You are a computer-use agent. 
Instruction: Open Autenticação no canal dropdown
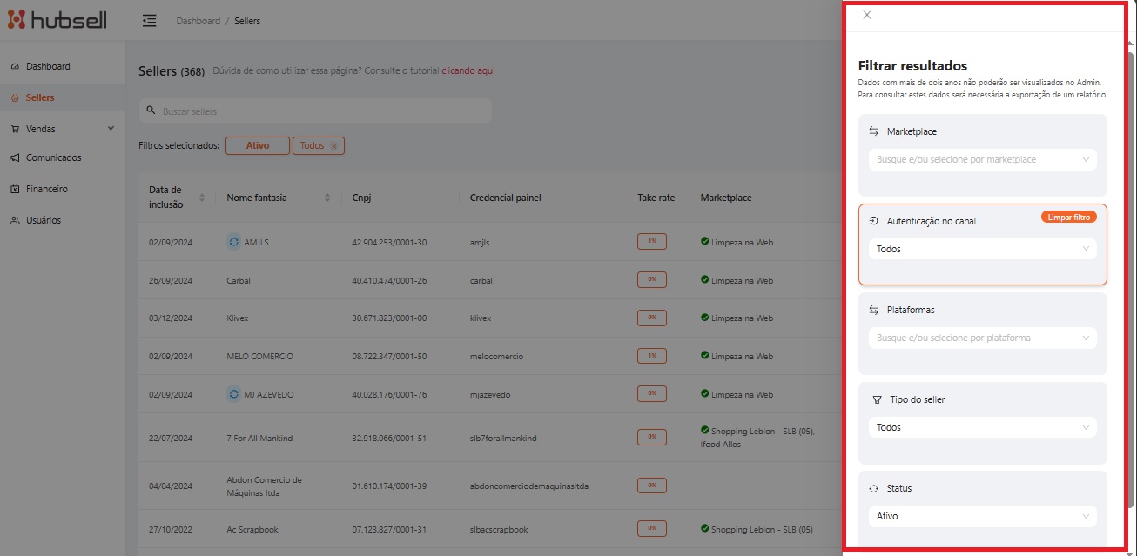point(982,249)
